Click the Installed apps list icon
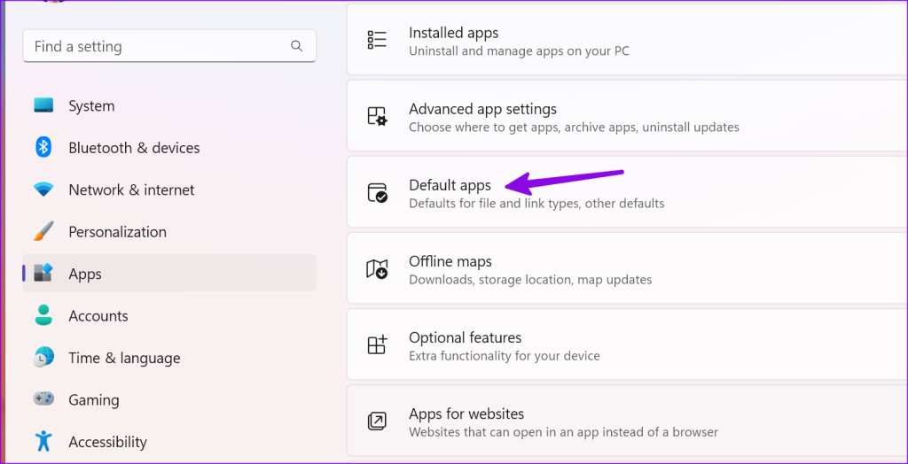This screenshot has height=464, width=908. pyautogui.click(x=377, y=40)
